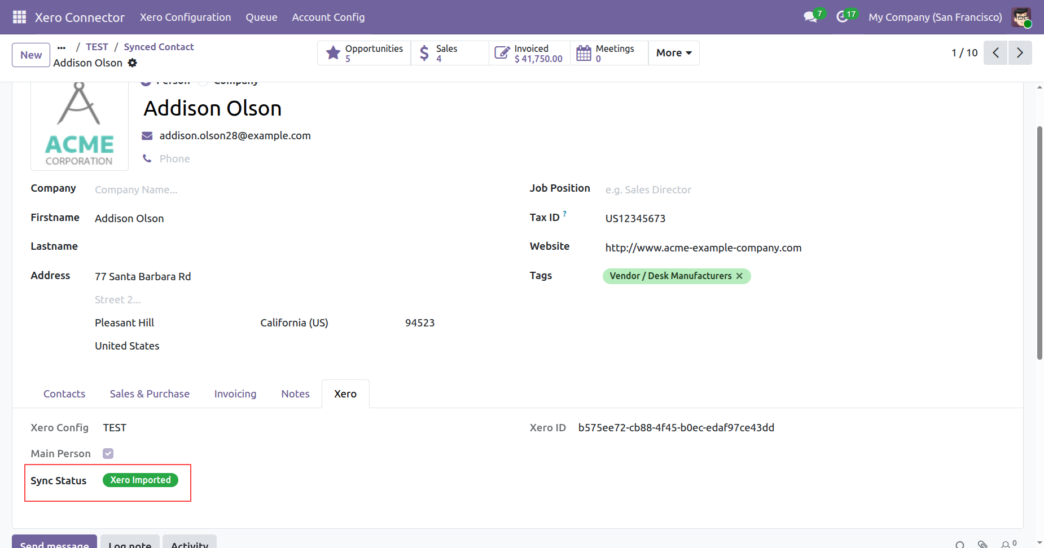Click the website http://www.acme-example-company.com
Screen dimensions: 1044x548
pos(703,248)
